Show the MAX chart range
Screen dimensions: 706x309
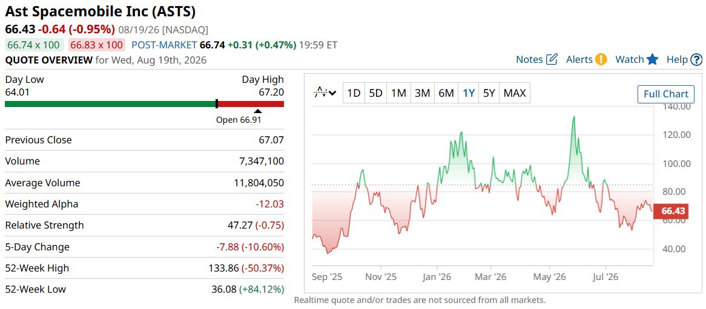click(x=515, y=93)
